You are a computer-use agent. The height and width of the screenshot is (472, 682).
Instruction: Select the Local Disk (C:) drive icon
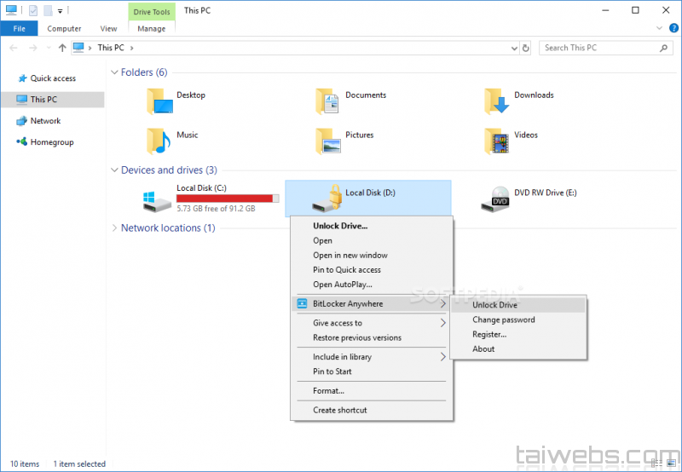158,199
